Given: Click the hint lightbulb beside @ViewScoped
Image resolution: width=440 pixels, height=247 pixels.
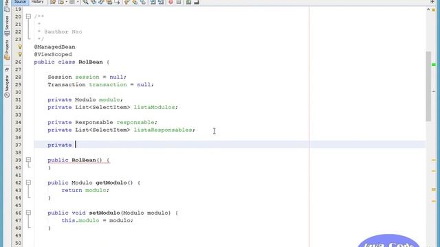Looking at the screenshot, I should click(x=20, y=54).
